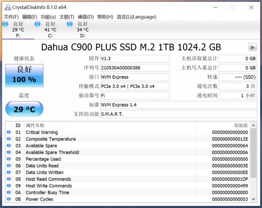Click status dot for Power Cycles row
Screen dimensions: 262x208
click(x=9, y=199)
